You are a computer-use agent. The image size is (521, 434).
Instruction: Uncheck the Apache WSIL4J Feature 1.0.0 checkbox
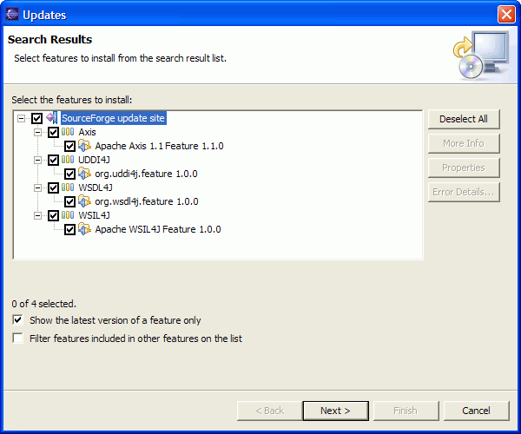69,229
